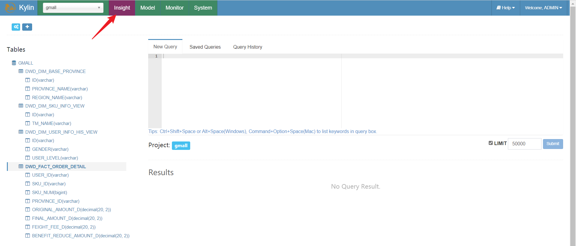This screenshot has height=246, width=576.
Task: Open the Query History tab
Action: 248,47
